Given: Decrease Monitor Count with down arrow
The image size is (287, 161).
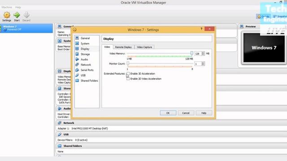Looking at the screenshot, I should tap(203, 64).
